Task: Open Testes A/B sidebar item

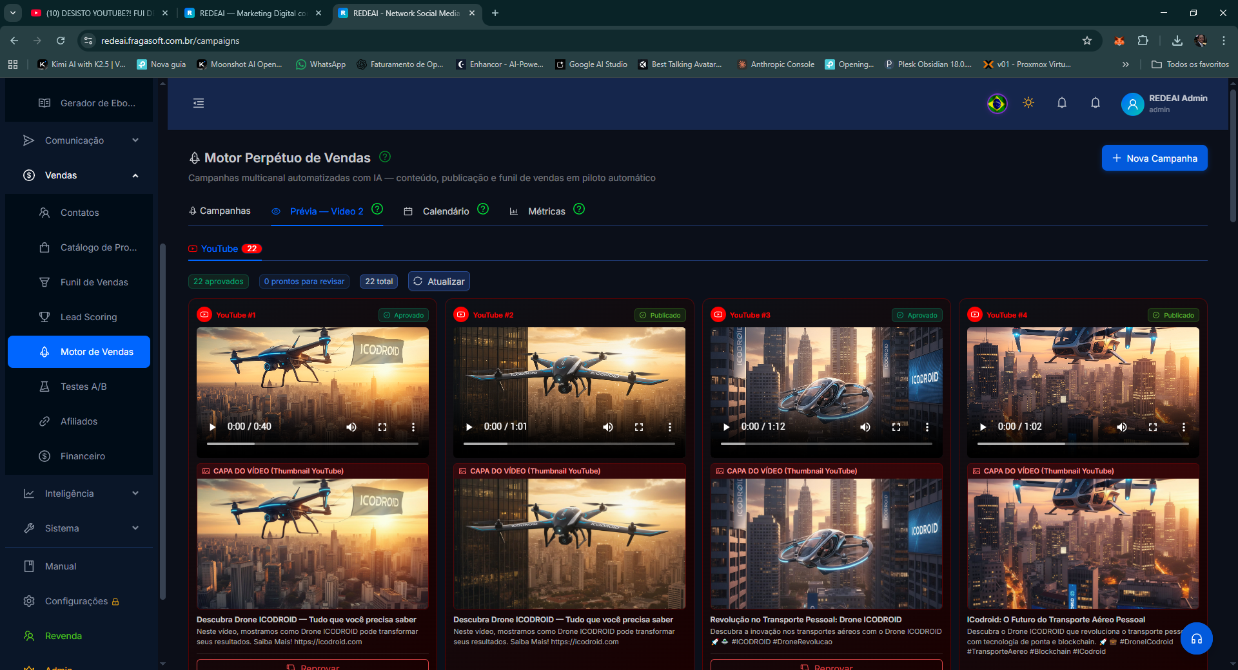Action: (x=79, y=387)
